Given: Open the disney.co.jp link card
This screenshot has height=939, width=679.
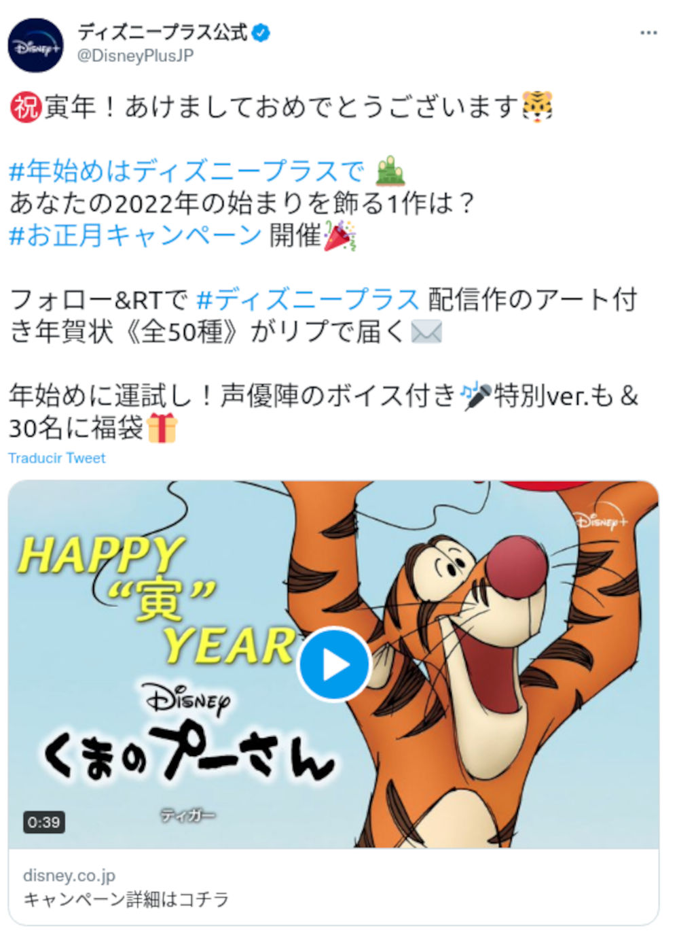Looking at the screenshot, I should pos(333,886).
